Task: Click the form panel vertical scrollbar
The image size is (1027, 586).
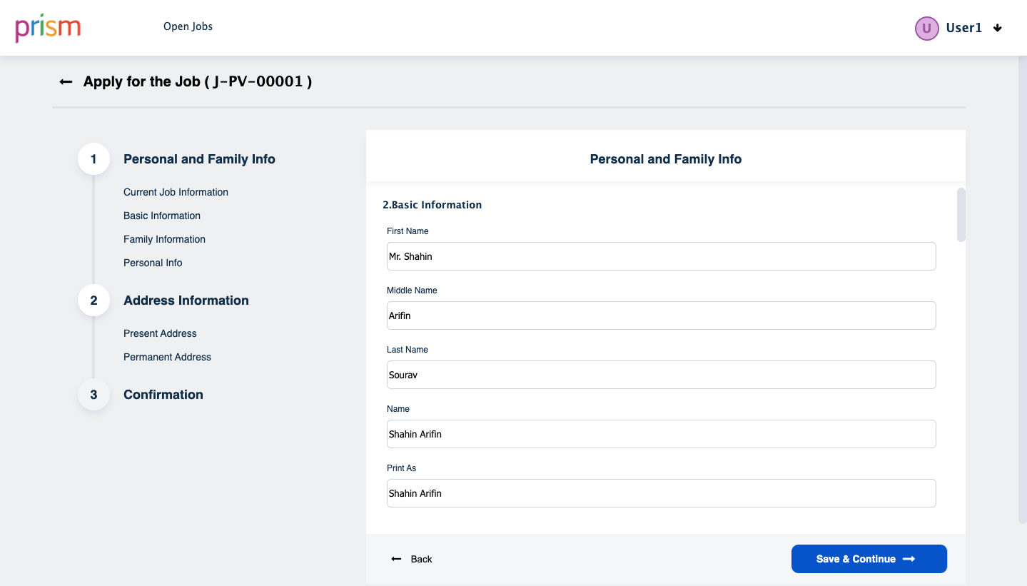Action: coord(961,215)
